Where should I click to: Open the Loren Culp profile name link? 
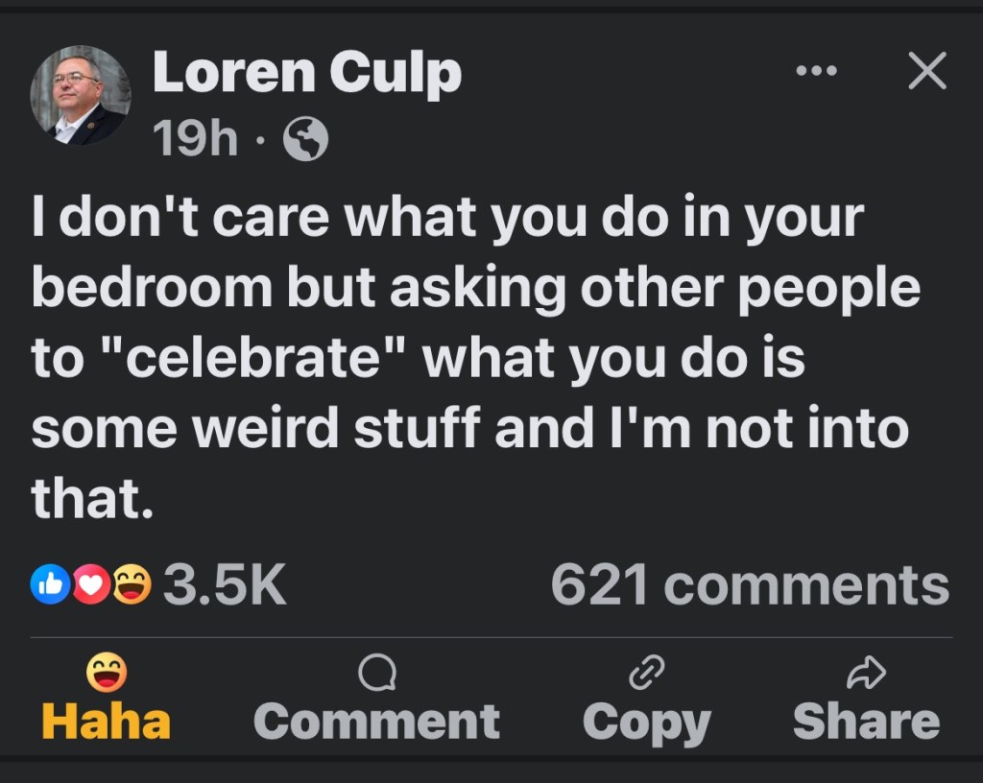(306, 72)
